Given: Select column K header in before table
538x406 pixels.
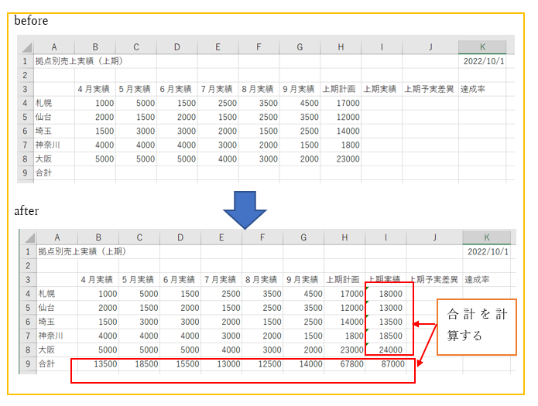Looking at the screenshot, I should pyautogui.click(x=481, y=47).
